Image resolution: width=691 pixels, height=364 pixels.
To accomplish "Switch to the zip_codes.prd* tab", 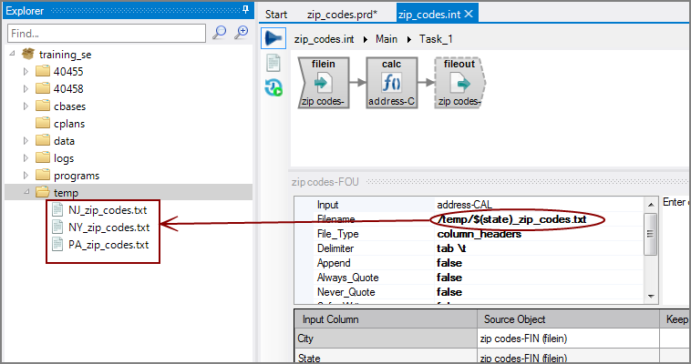I will 343,15.
